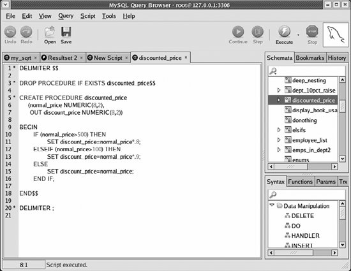This screenshot has height=271, width=351.
Task: Run the script with Execute icon
Action: click(284, 32)
